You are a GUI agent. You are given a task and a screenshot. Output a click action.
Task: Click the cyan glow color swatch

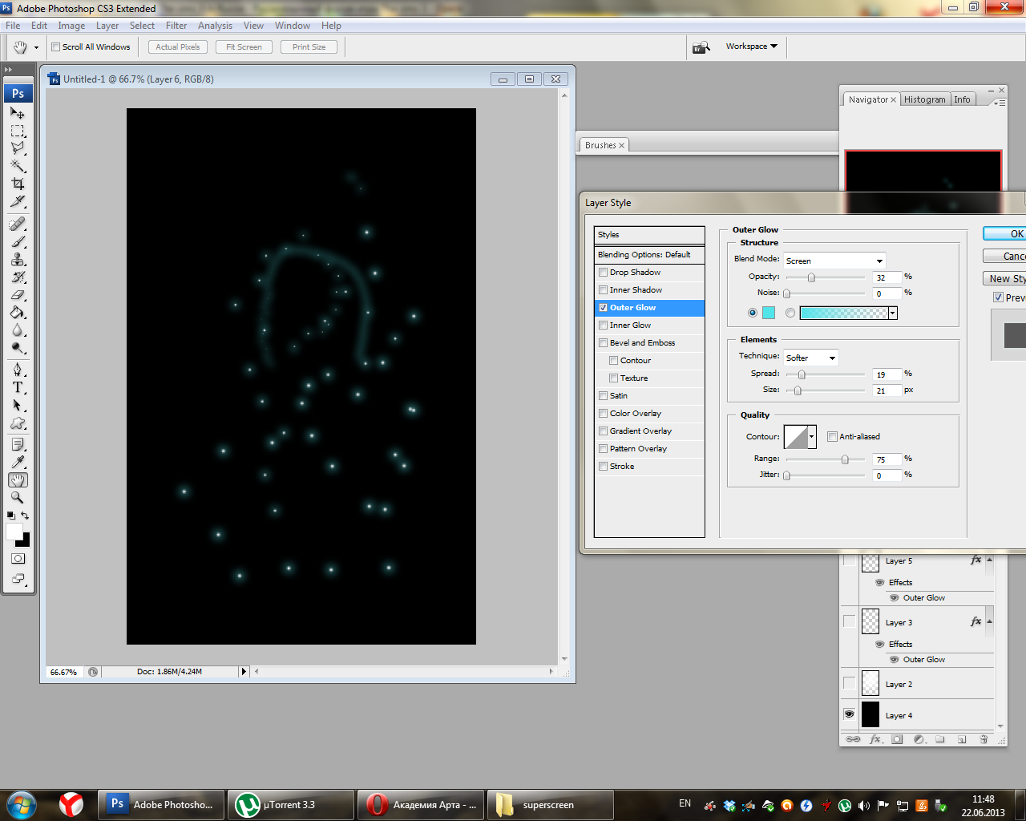click(x=769, y=313)
